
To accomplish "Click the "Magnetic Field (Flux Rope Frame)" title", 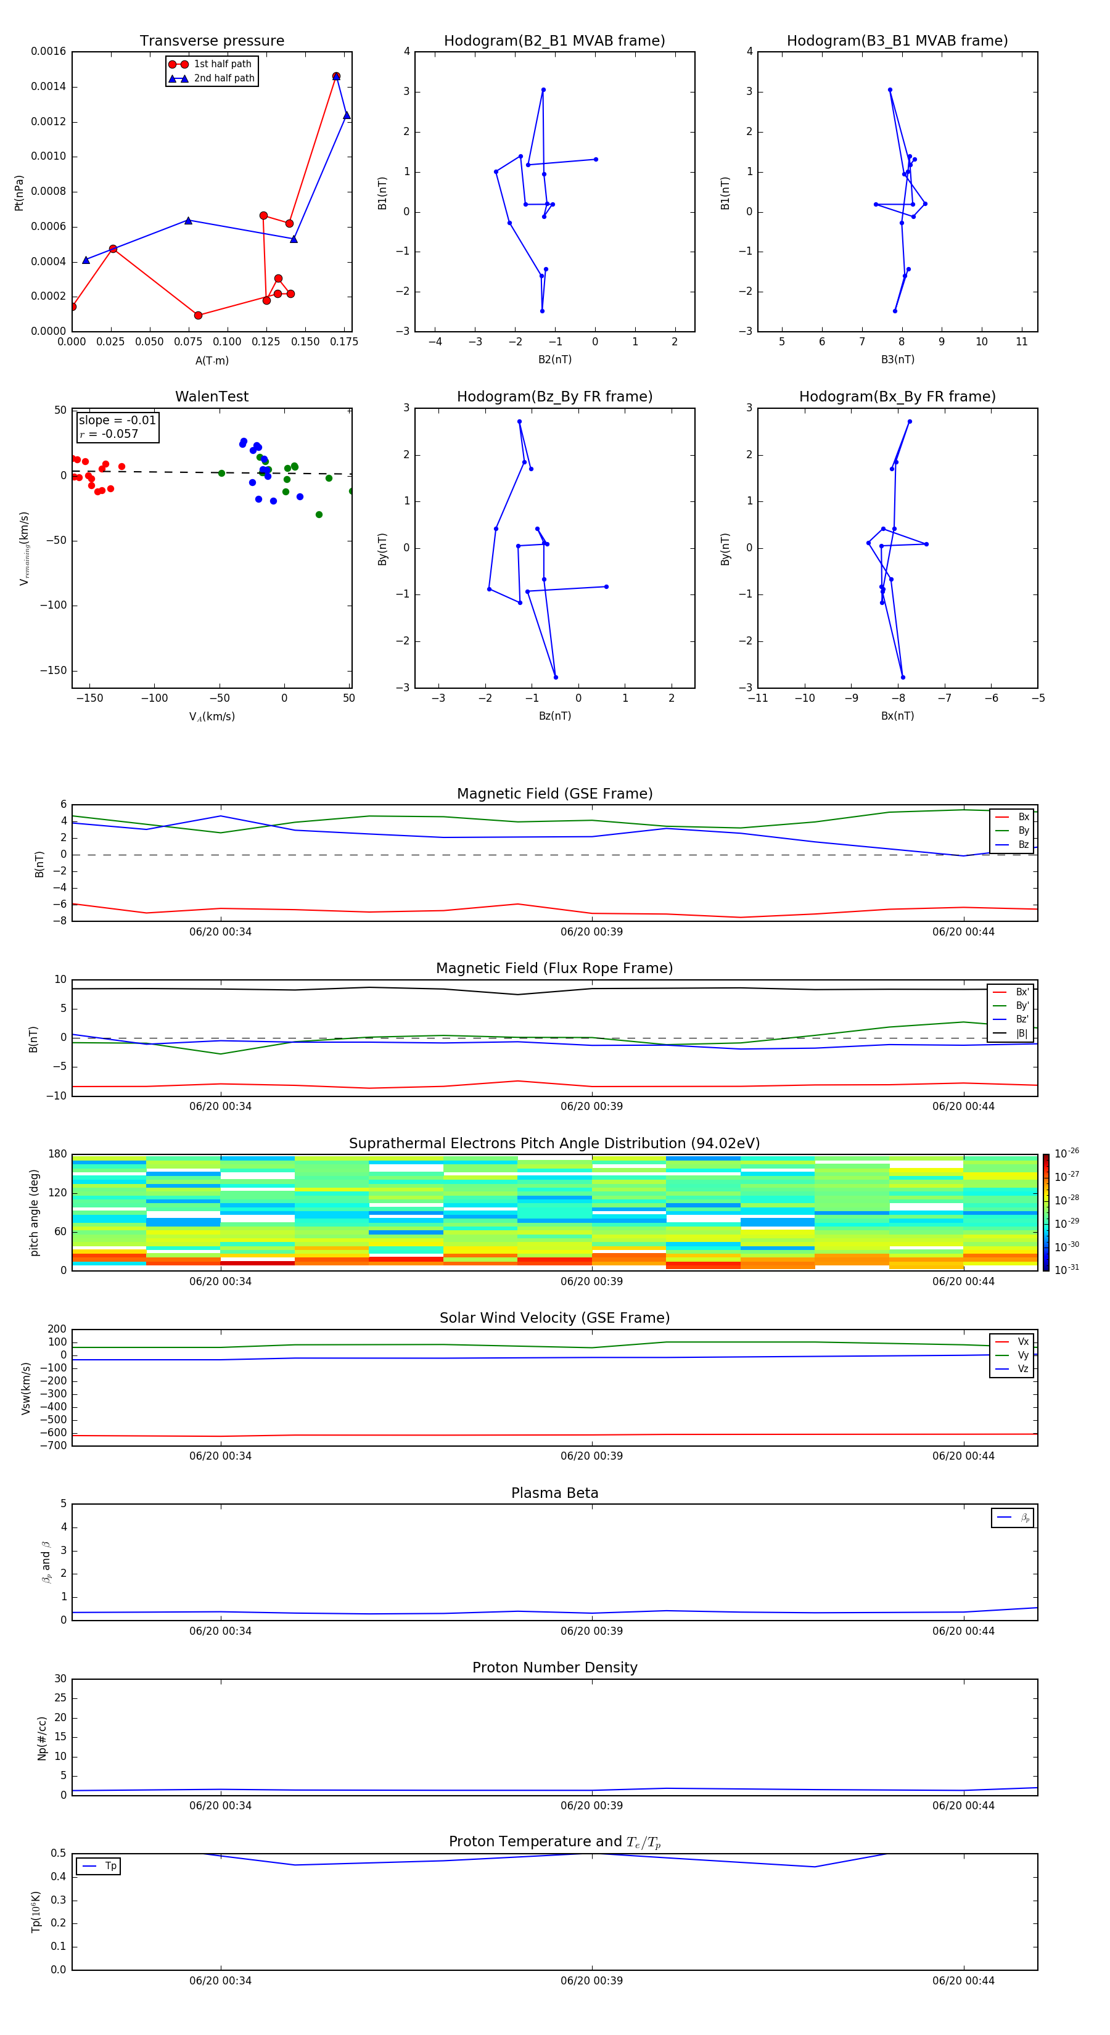I will click(x=554, y=969).
